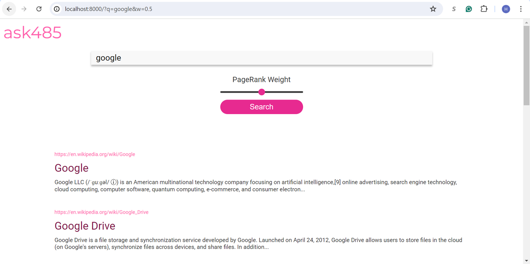530x264 pixels.
Task: Open the Chrome three-dot menu
Action: [521, 9]
